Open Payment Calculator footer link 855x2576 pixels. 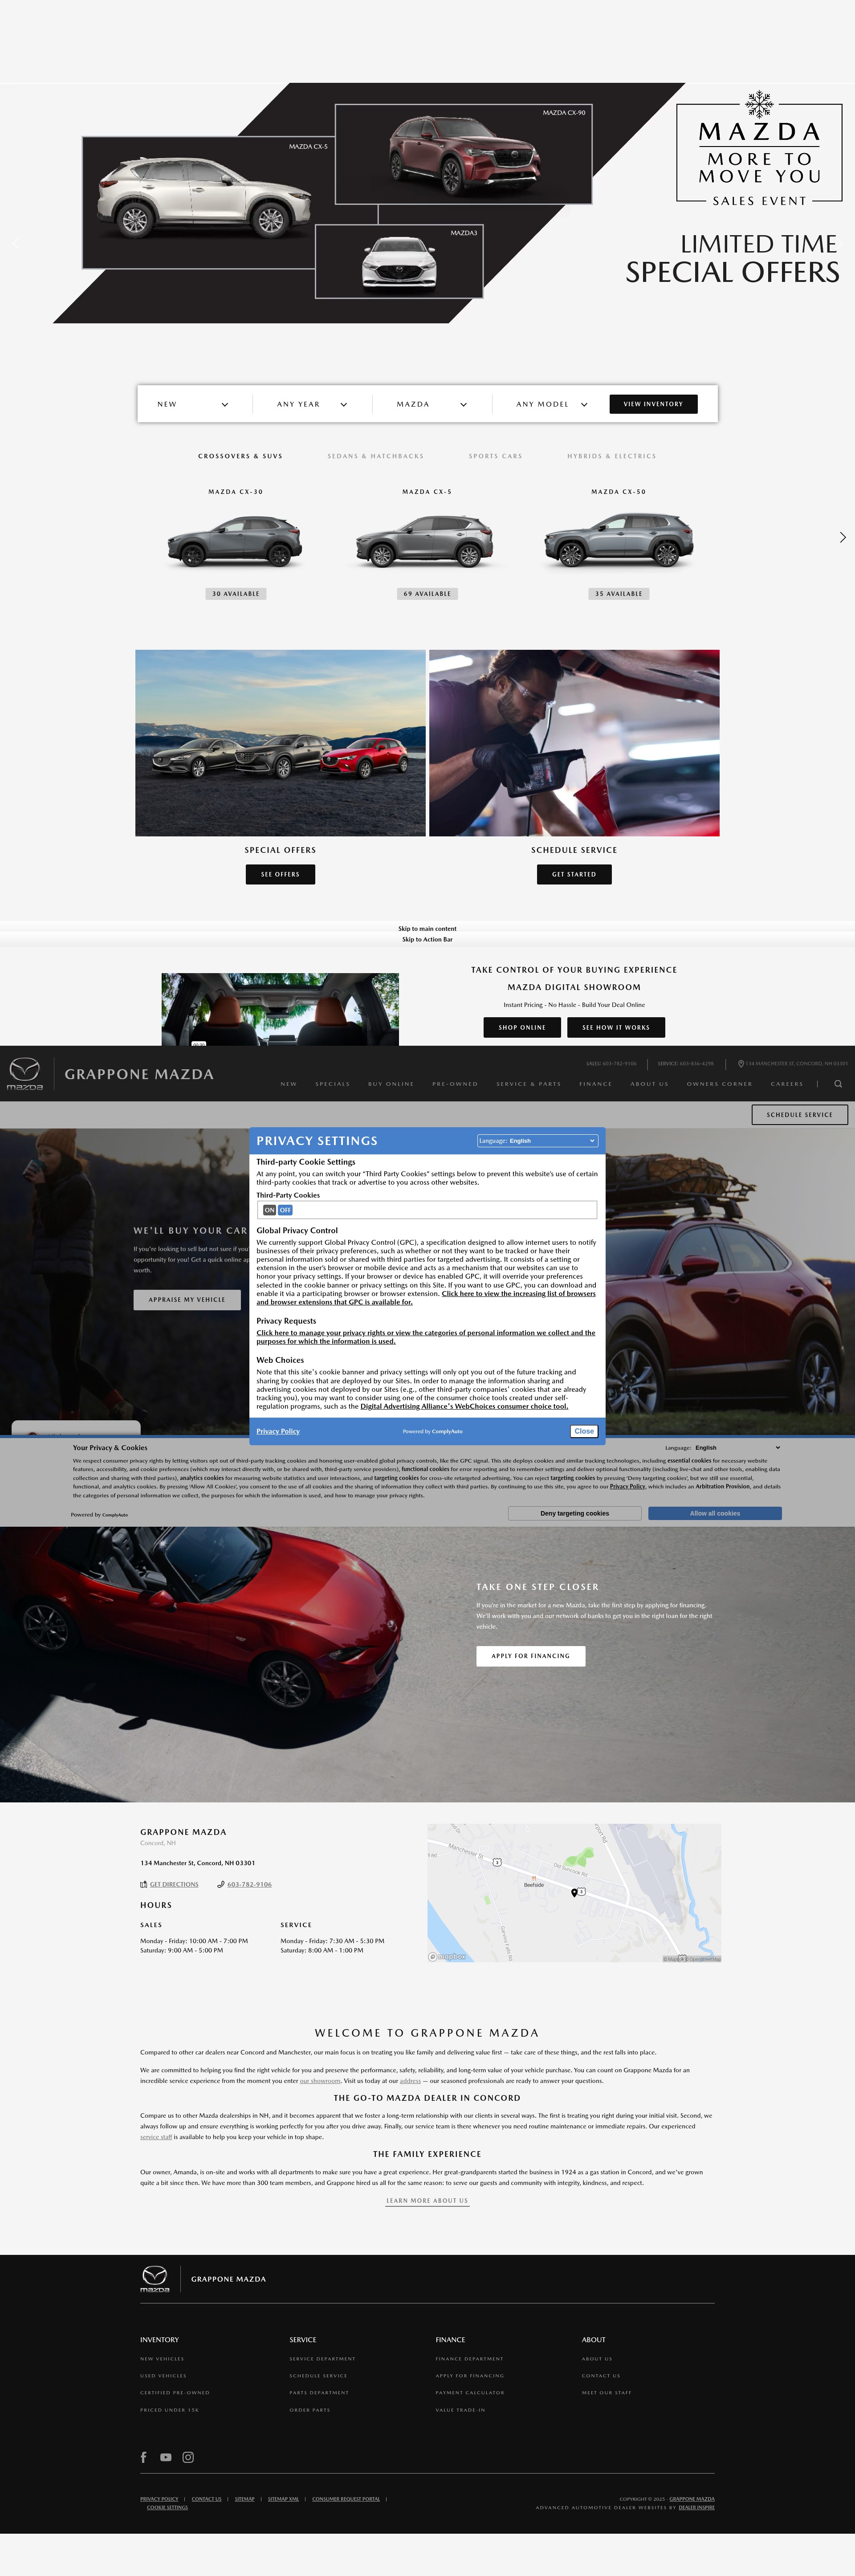pyautogui.click(x=470, y=2393)
